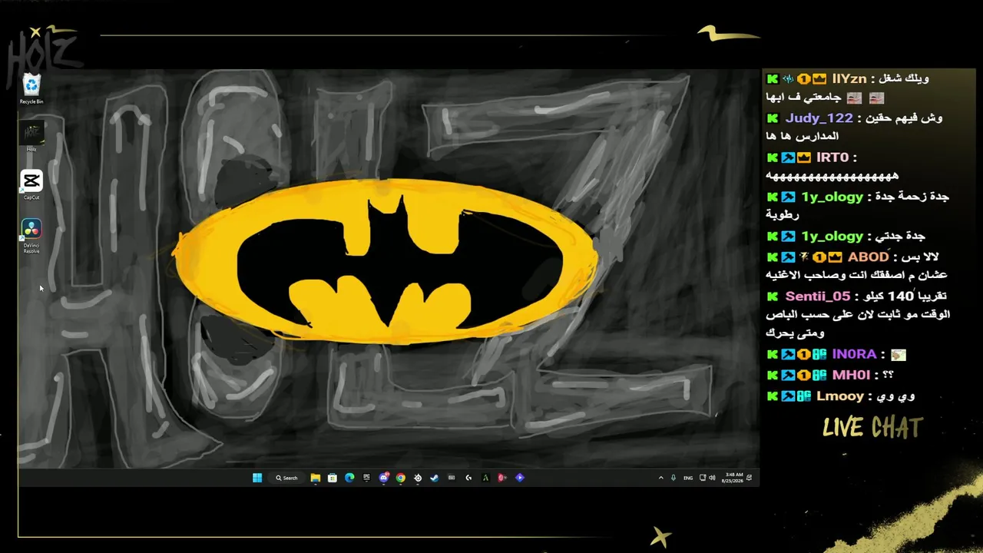Open Google Chrome from the taskbar
Viewport: 983px width, 553px height.
(x=401, y=478)
